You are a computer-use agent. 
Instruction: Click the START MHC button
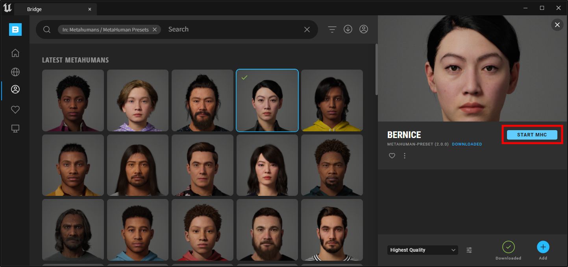click(x=532, y=135)
